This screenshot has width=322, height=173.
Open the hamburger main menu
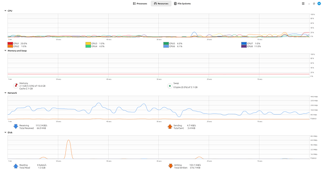pyautogui.click(x=303, y=3)
